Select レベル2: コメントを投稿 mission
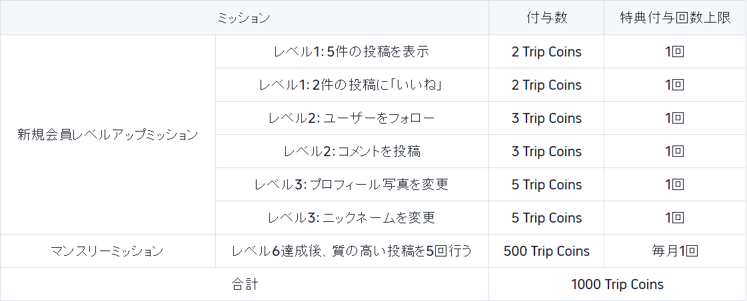The height and width of the screenshot is (301, 747). tap(352, 151)
